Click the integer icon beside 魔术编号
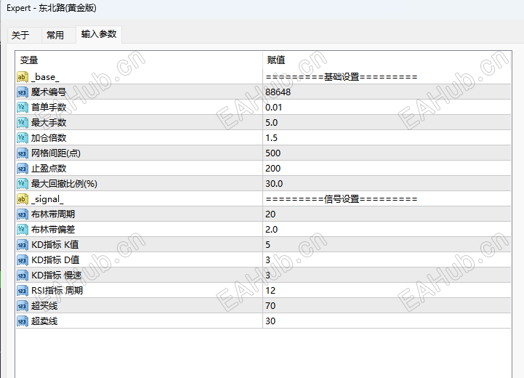Image resolution: width=524 pixels, height=378 pixels. click(x=23, y=92)
